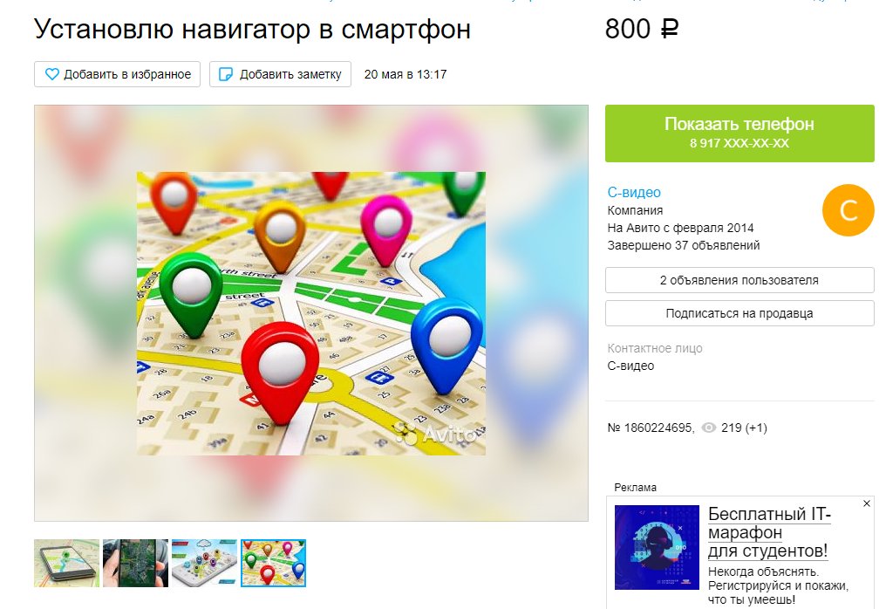Add listing to favorites with Добавить в избранное
The image size is (886, 609).
pos(118,74)
